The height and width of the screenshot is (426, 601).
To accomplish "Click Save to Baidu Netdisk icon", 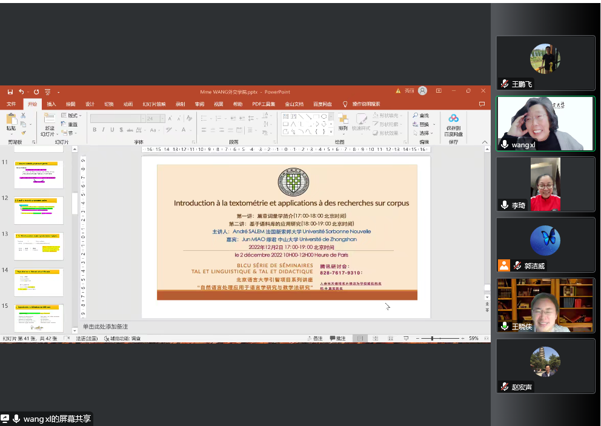I will [x=453, y=118].
